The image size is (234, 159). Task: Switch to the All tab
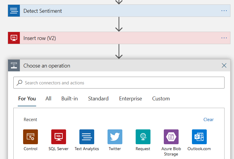49,99
